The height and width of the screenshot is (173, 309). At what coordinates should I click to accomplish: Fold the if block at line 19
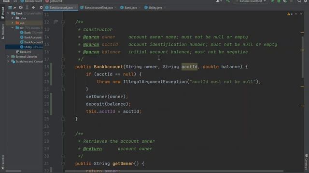pyautogui.click(x=63, y=74)
